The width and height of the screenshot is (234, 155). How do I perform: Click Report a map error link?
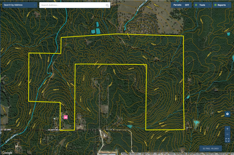(x=225, y=154)
